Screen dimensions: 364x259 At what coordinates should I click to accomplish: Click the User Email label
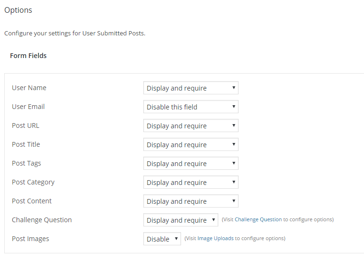pyautogui.click(x=28, y=107)
